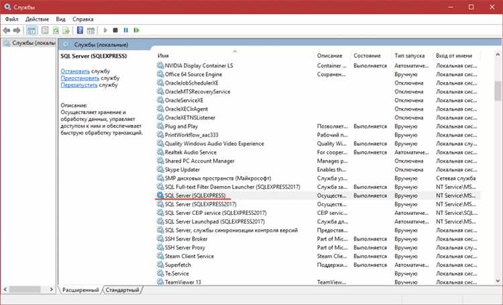The height and width of the screenshot is (305, 503).
Task: Click the gear icon of Skype Updater
Action: (x=160, y=170)
